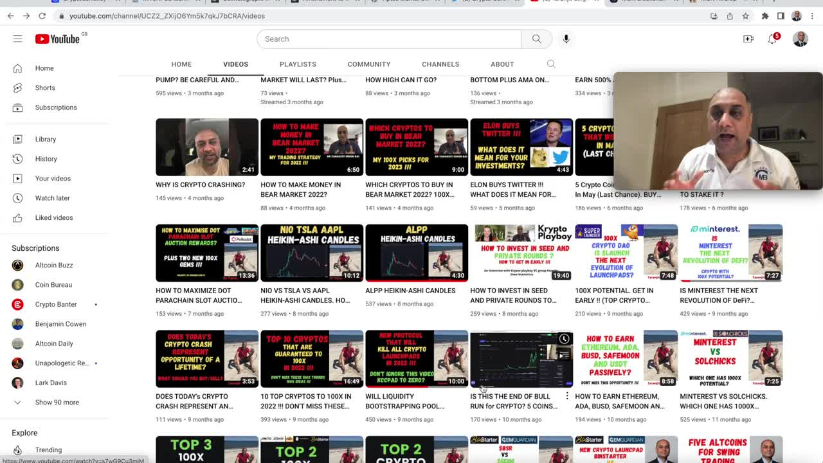Open the COMMUNITY tab
823x463 pixels.
(369, 64)
